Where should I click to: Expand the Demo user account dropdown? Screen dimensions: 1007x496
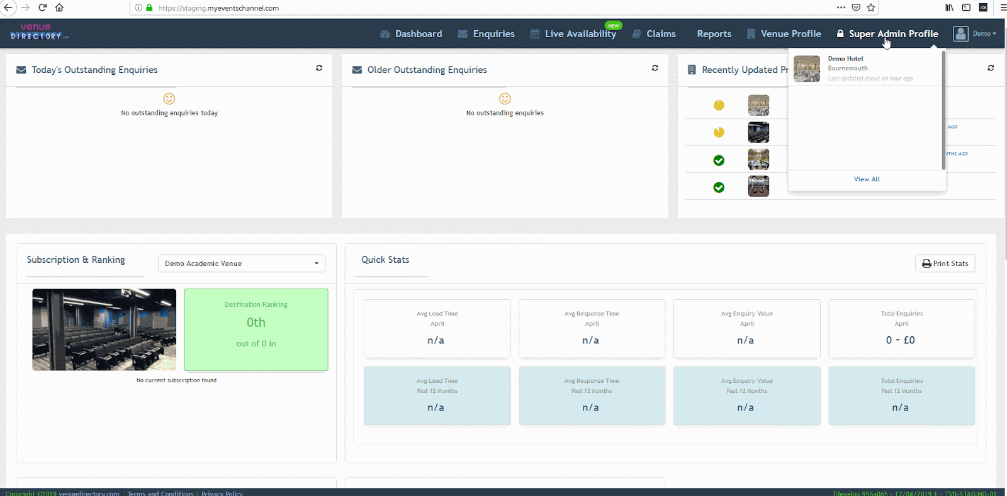pyautogui.click(x=984, y=34)
